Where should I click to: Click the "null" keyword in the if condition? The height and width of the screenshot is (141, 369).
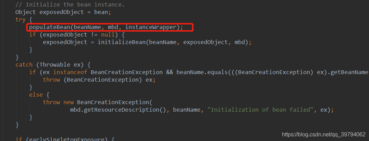108,35
